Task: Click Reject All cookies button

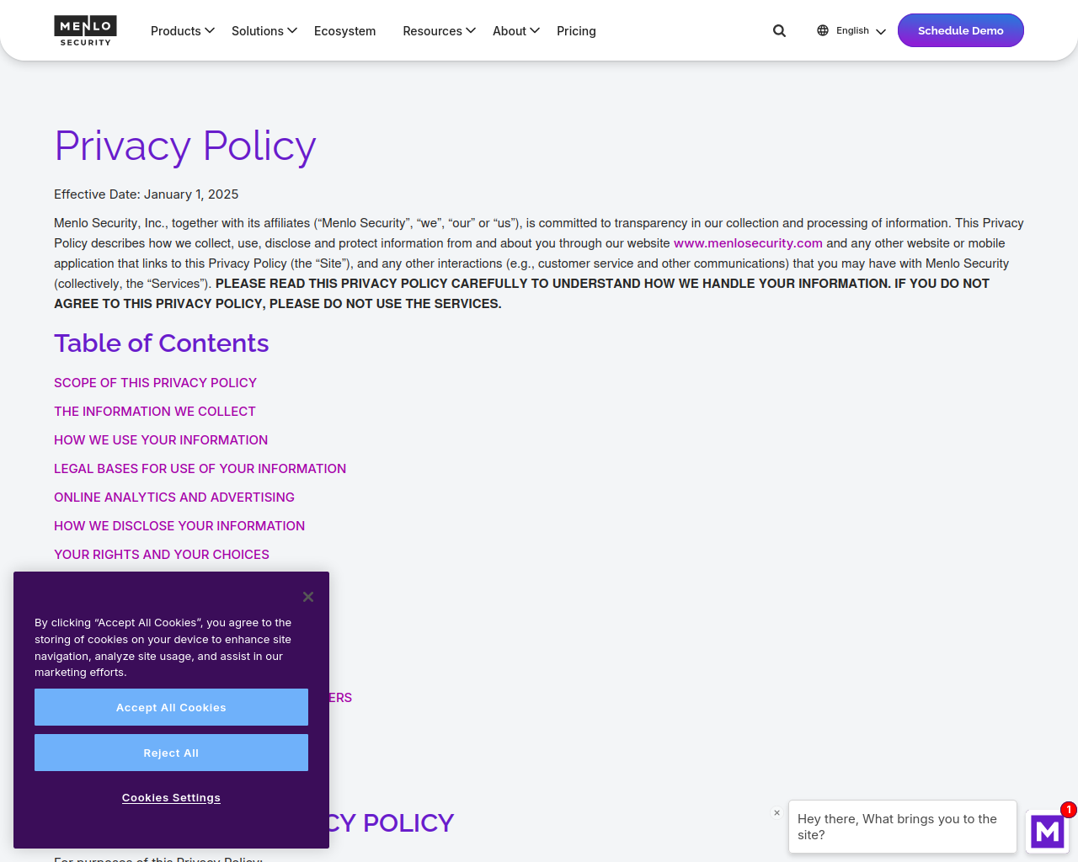Action: click(171, 753)
